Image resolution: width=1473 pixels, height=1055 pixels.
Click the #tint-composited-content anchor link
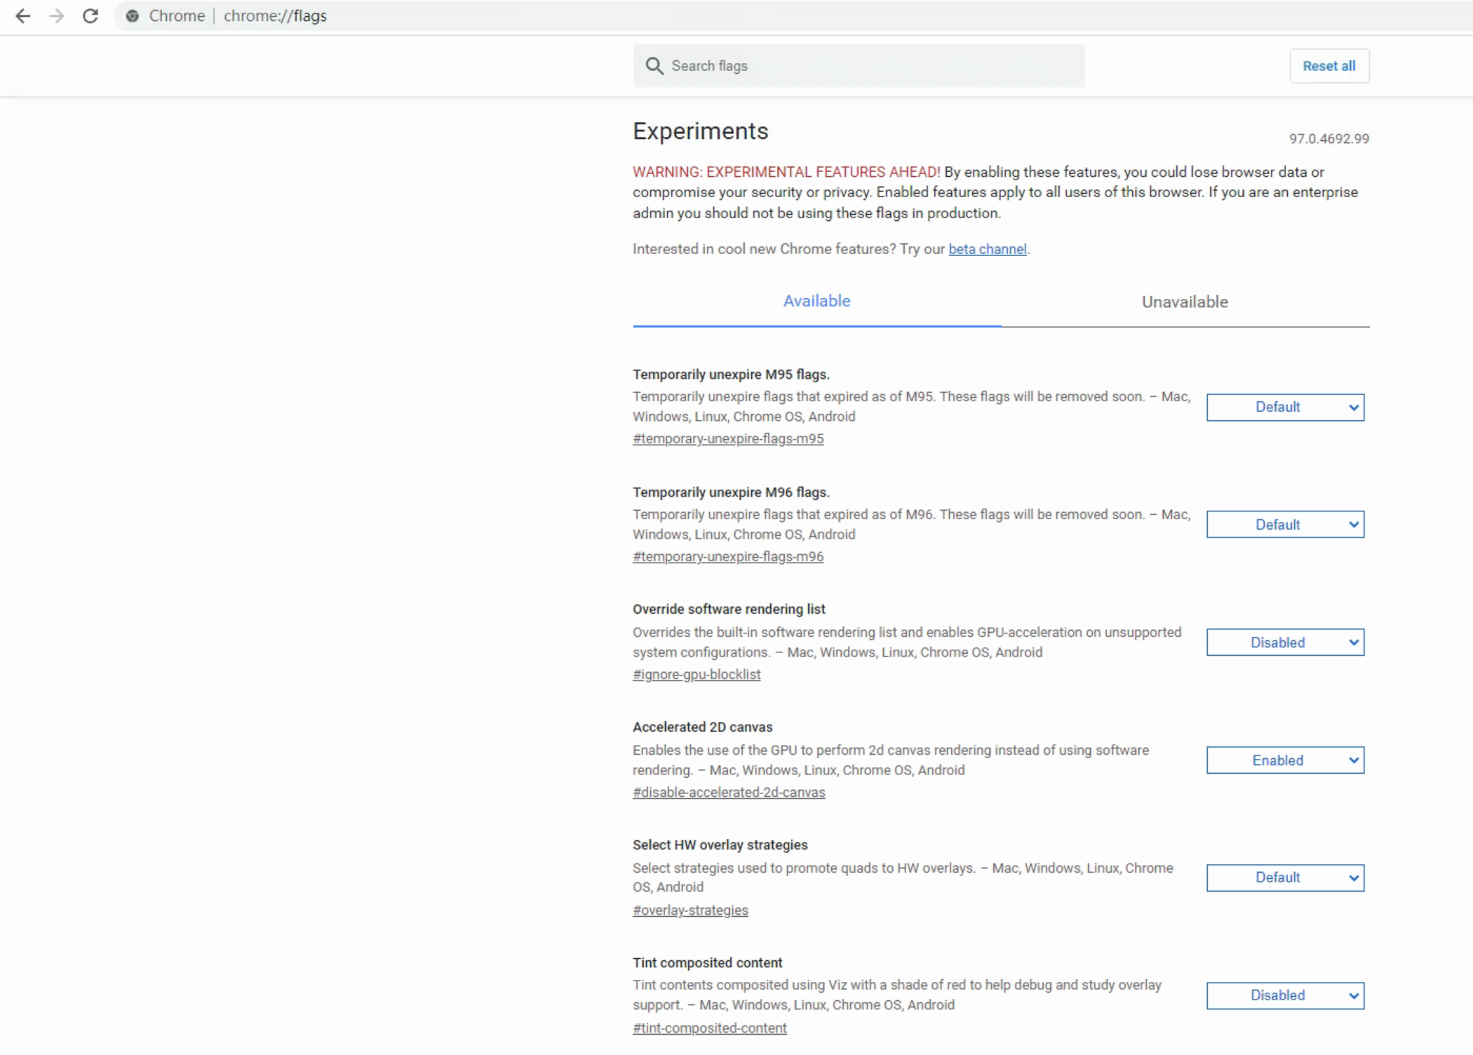click(709, 1028)
